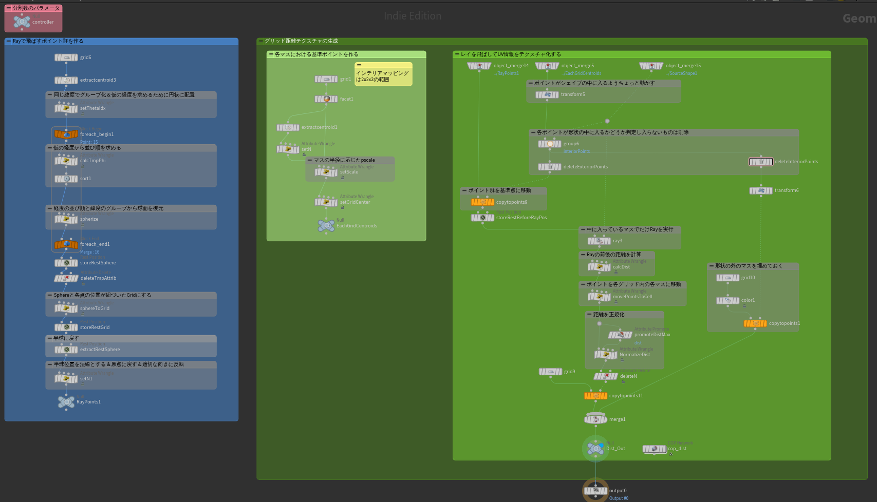Select the group6 node icon

550,144
